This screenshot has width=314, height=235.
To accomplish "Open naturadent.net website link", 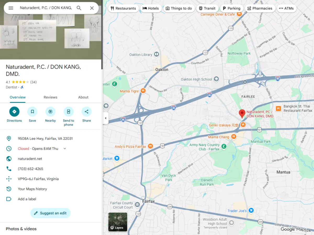I will click(30, 159).
